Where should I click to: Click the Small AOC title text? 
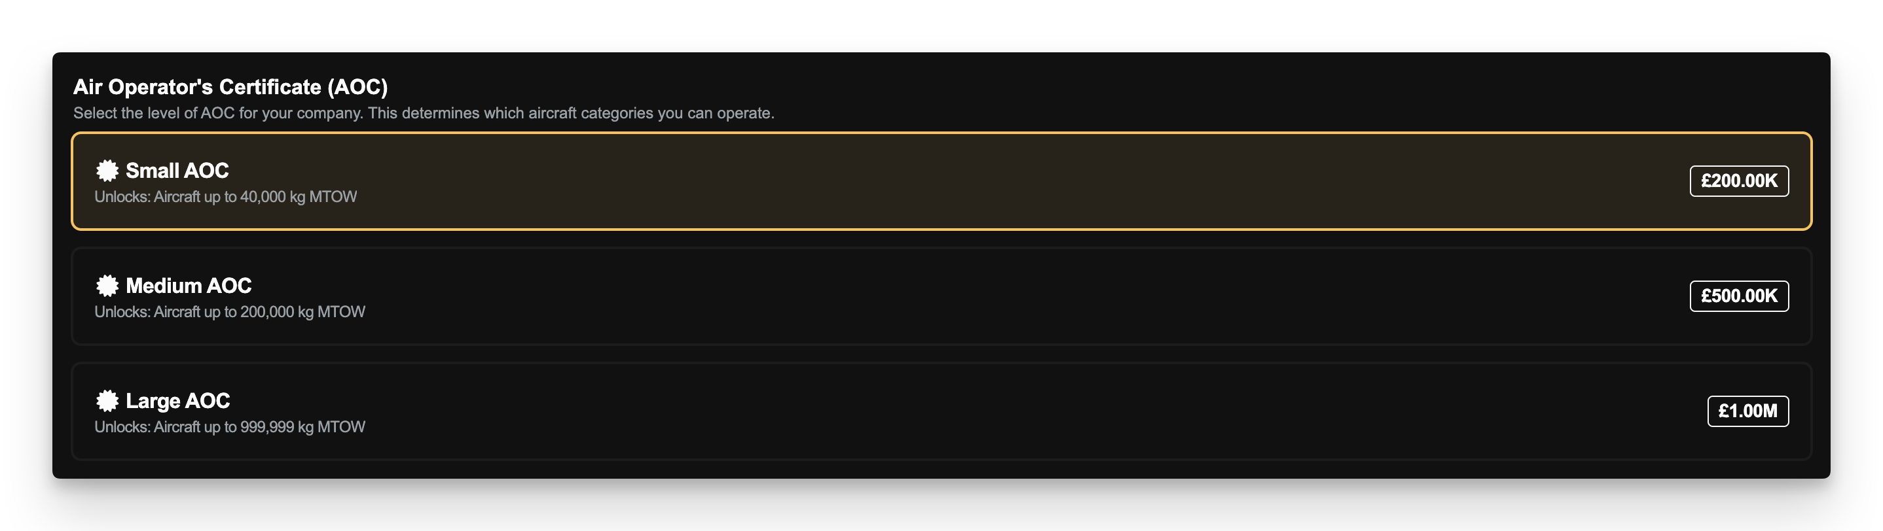coord(175,170)
